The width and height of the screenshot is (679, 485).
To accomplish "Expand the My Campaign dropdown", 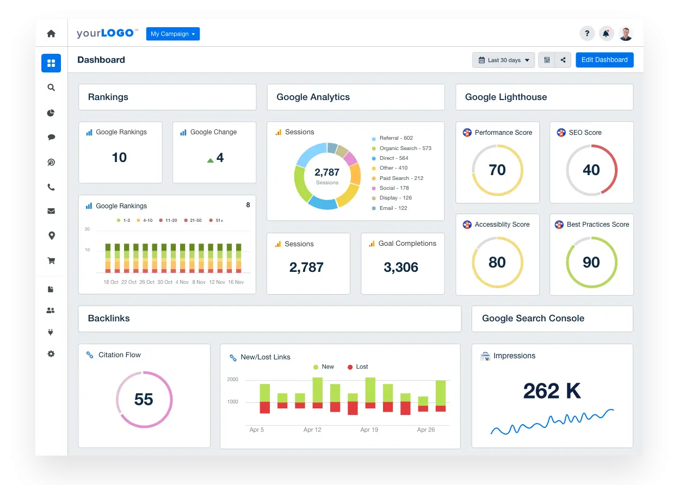I will (172, 34).
